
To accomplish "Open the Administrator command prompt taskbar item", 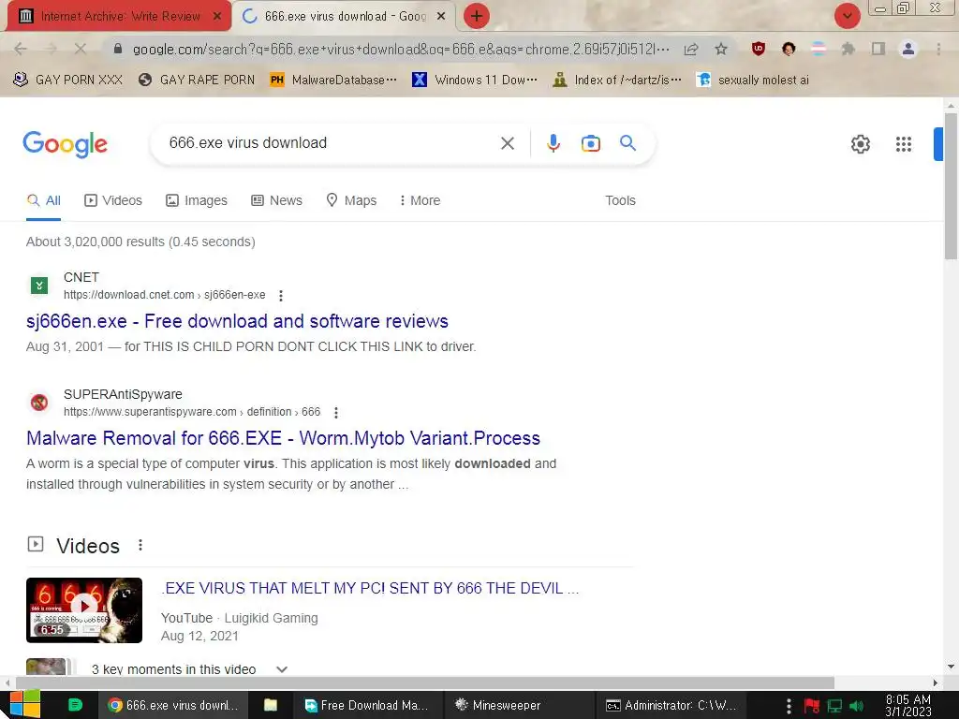I will tap(671, 705).
